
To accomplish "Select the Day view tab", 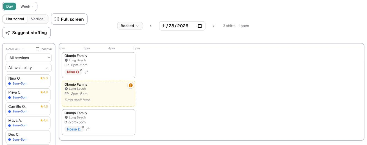I will click(10, 6).
